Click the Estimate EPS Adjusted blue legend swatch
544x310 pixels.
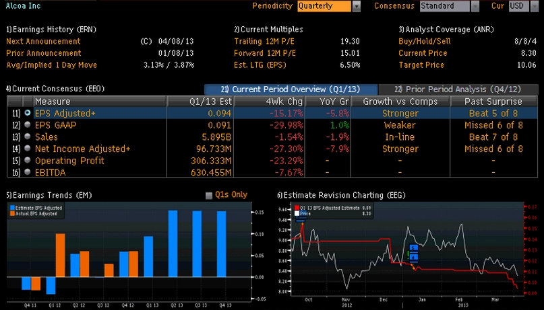[12, 208]
